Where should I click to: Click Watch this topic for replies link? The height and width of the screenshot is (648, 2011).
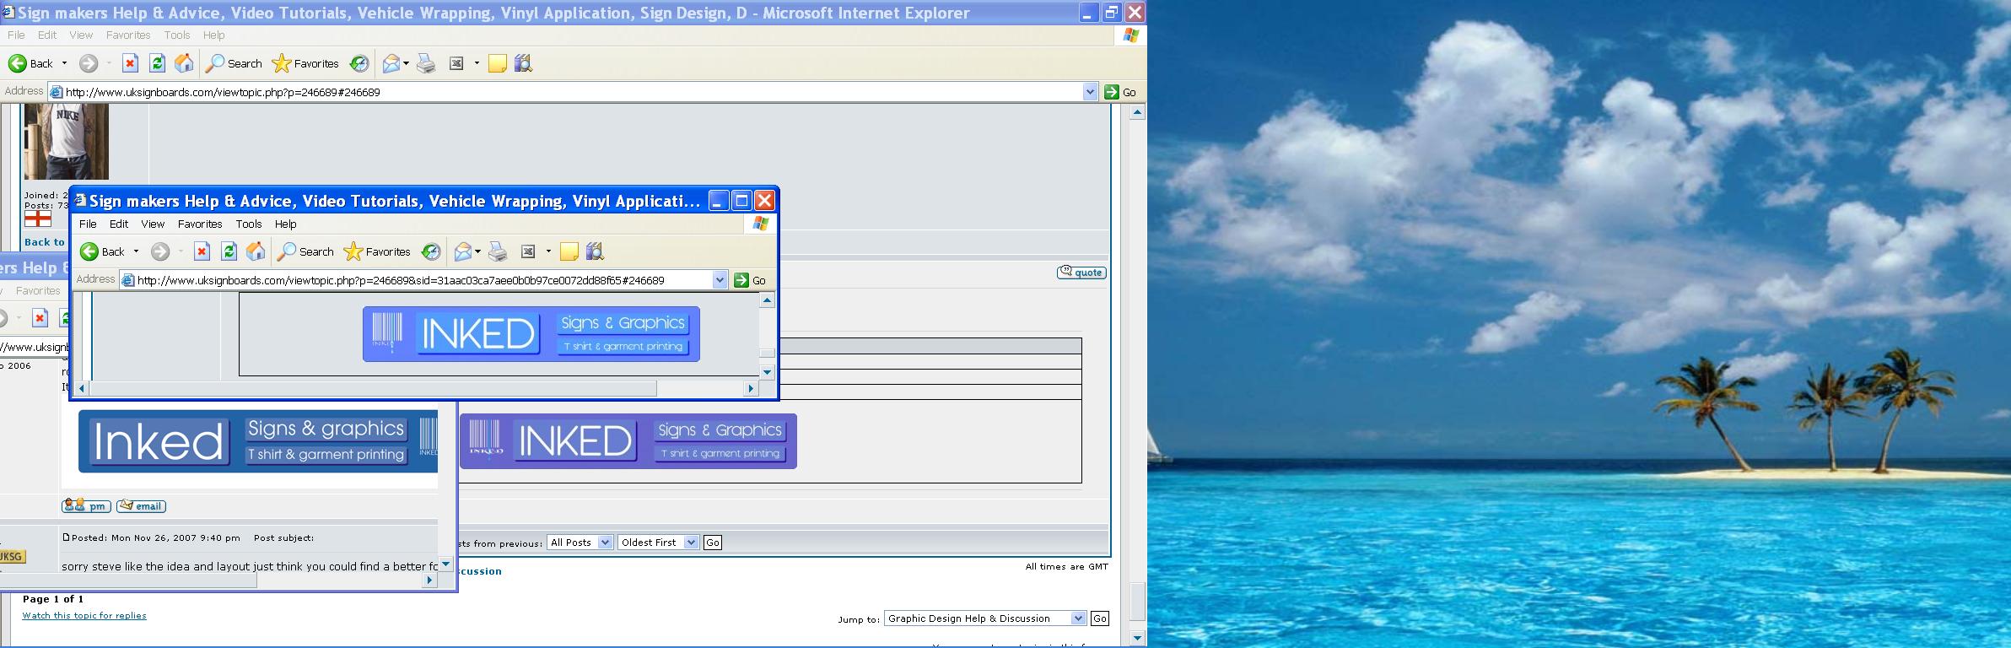(x=84, y=616)
